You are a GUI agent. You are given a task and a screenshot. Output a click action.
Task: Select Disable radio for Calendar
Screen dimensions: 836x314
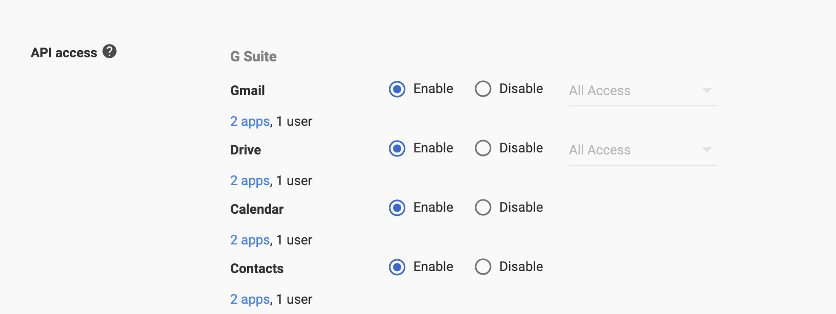point(483,208)
